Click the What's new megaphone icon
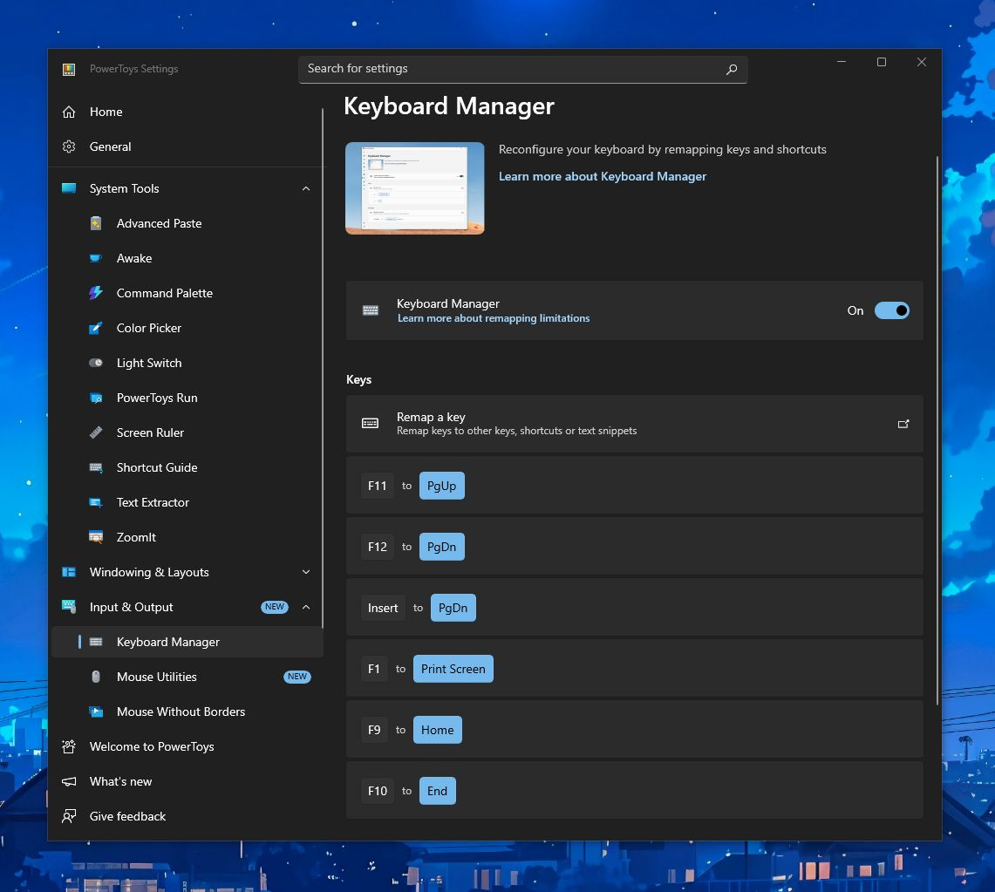 (x=69, y=781)
